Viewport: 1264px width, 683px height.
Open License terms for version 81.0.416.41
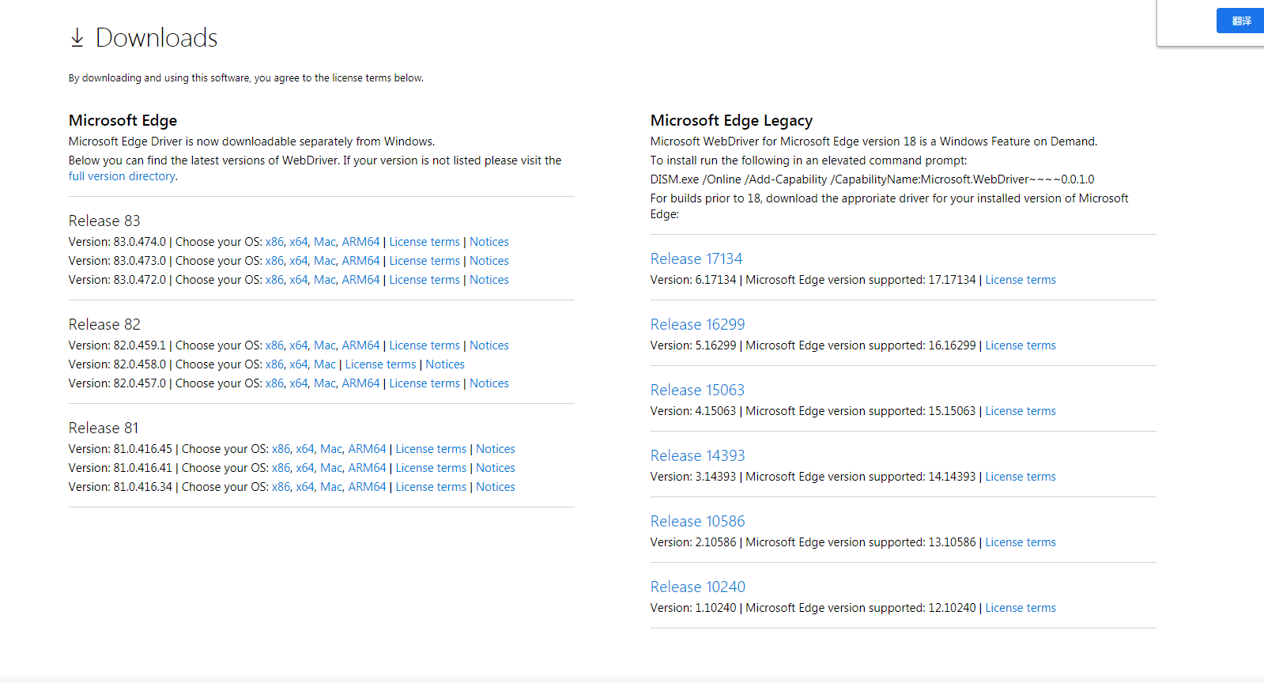coord(431,468)
